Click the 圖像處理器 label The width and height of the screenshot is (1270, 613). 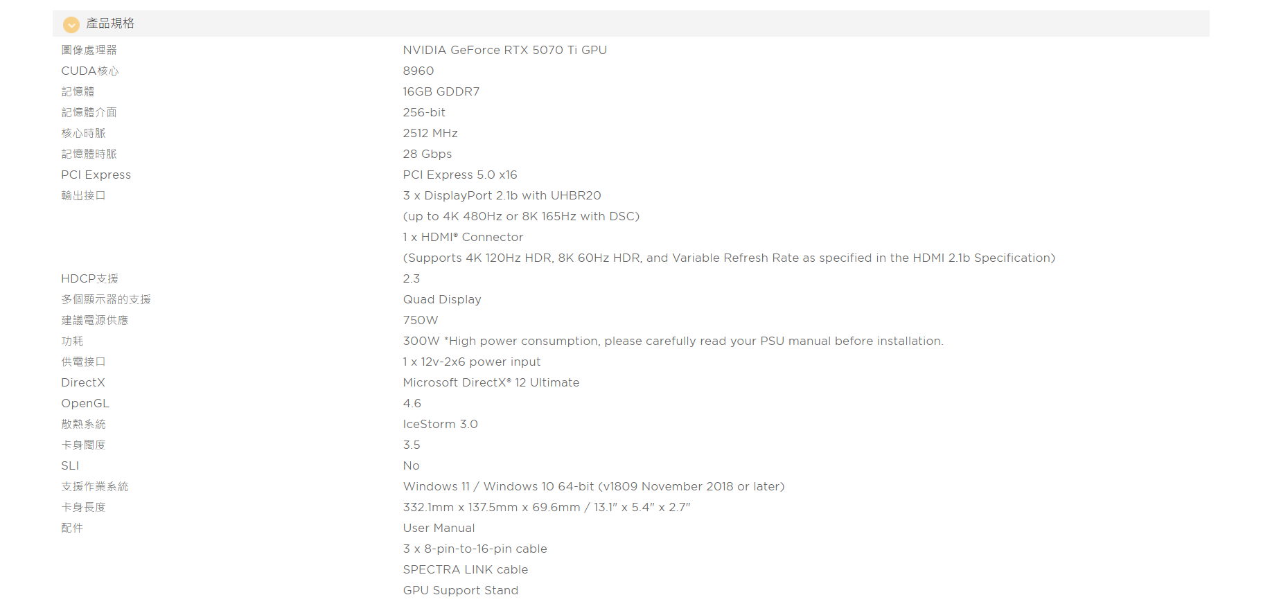click(89, 50)
